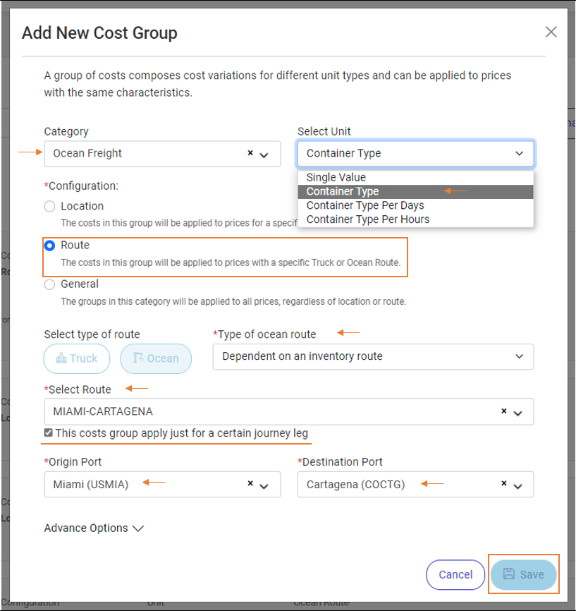Clear the Miami (USMIA) origin port
576x611 pixels.
[x=250, y=483]
